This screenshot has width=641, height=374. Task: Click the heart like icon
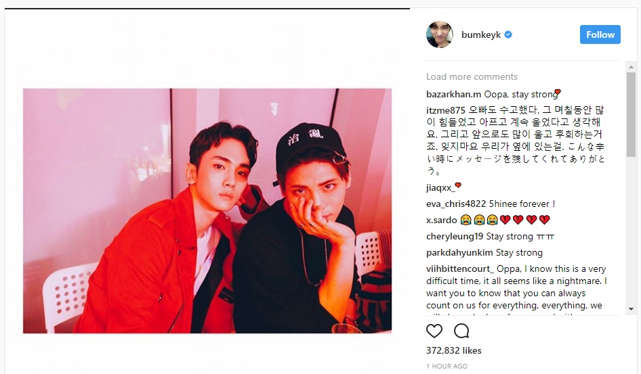pos(434,331)
